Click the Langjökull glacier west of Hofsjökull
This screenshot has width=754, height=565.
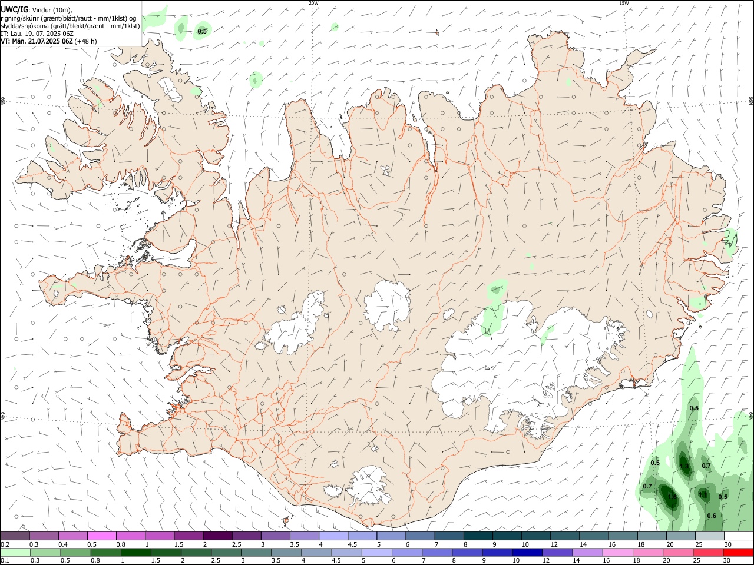click(296, 325)
